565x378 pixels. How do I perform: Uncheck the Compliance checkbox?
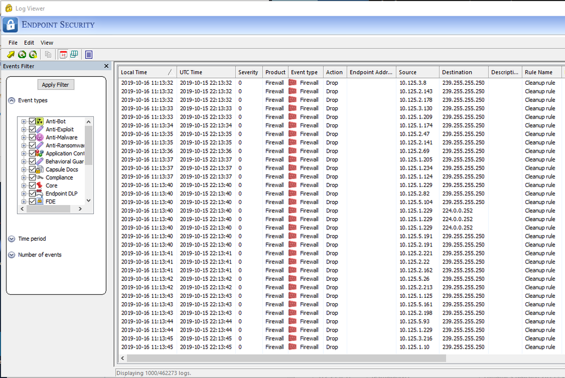(x=32, y=177)
